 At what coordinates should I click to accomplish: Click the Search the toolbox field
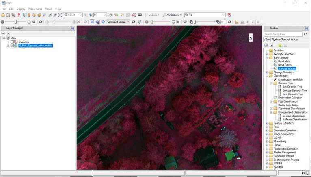coord(283,34)
